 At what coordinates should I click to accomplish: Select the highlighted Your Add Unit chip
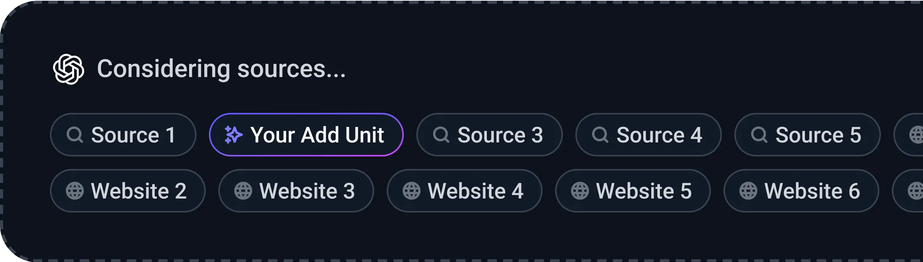pyautogui.click(x=306, y=135)
